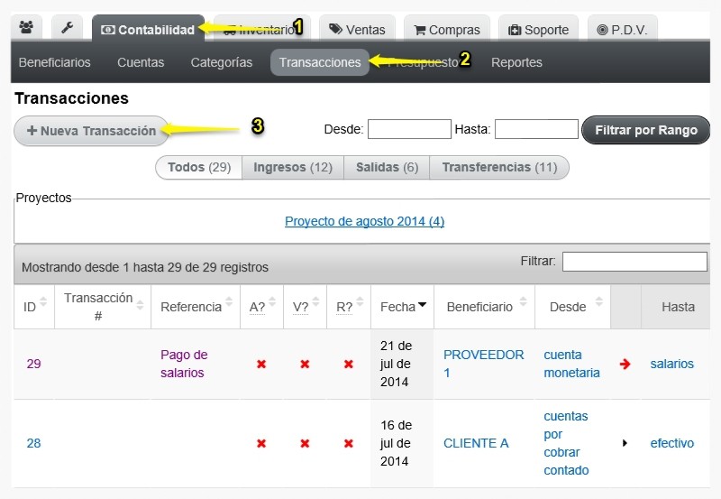Open the Compras tab
Screen dimensions: 721x499
(447, 30)
